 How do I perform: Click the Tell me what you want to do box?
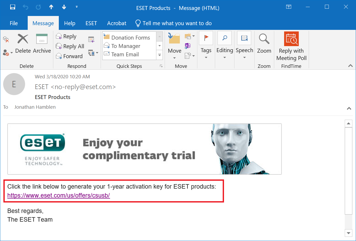(x=173, y=23)
